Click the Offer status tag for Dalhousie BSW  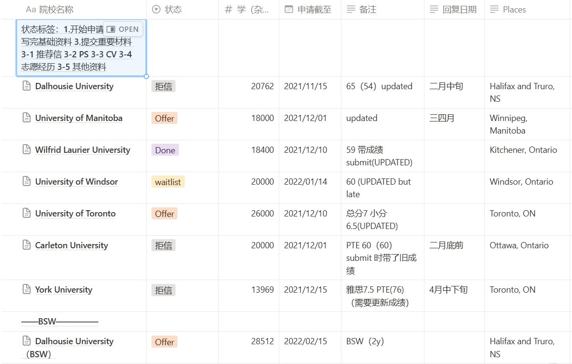pos(164,342)
